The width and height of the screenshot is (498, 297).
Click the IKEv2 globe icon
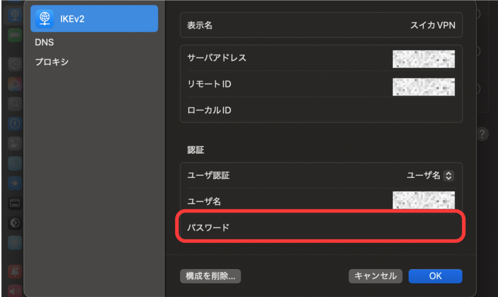(x=45, y=18)
